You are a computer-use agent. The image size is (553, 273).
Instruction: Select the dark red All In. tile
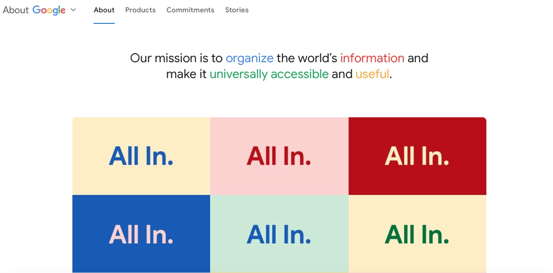click(418, 156)
